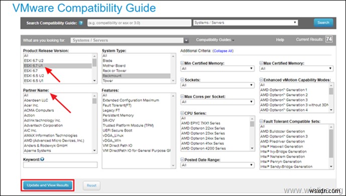
Task: Click the Keyword input field
Action: pos(60,165)
